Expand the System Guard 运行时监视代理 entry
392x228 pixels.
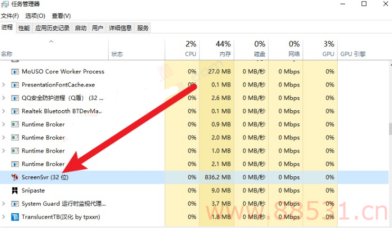point(4,204)
